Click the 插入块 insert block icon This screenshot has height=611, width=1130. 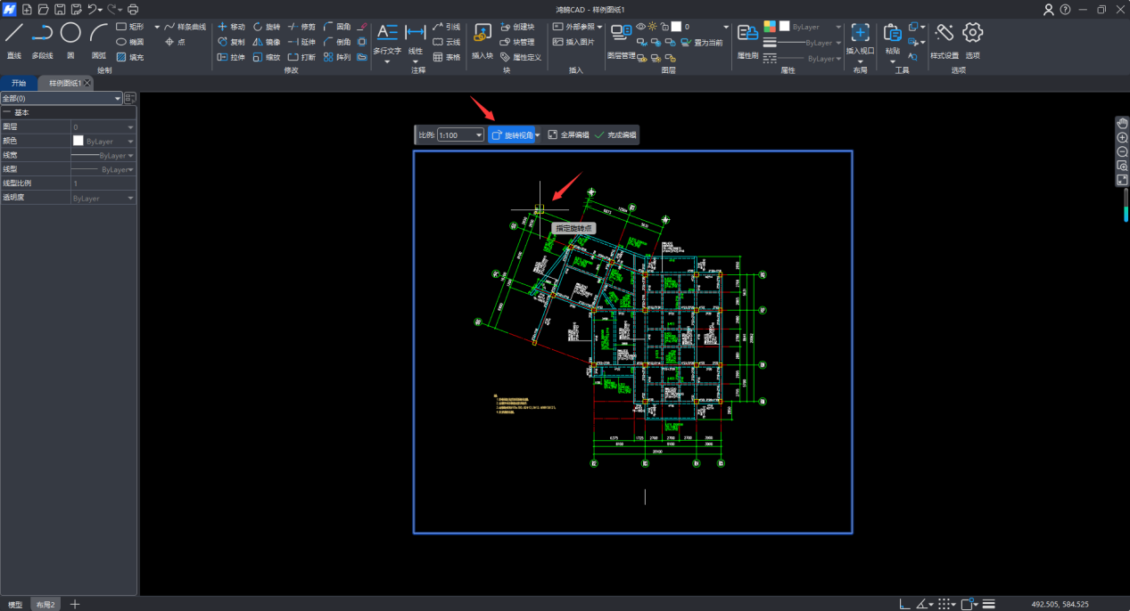point(482,34)
